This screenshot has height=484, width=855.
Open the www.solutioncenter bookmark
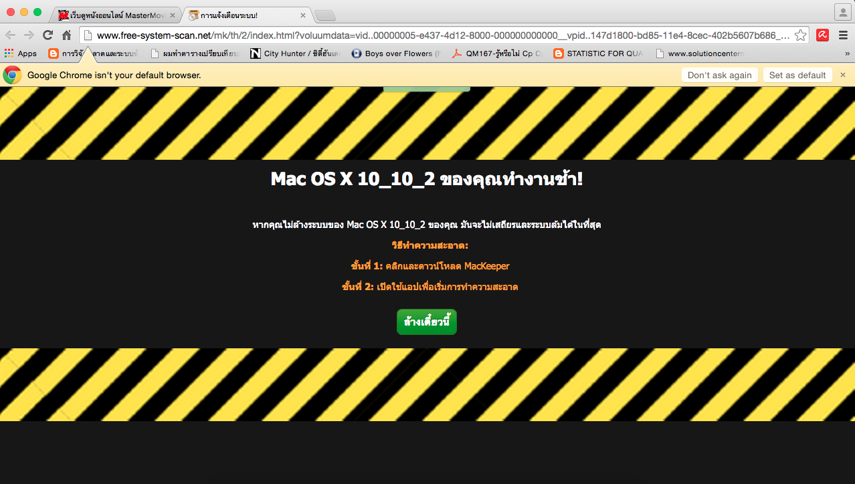(x=699, y=53)
